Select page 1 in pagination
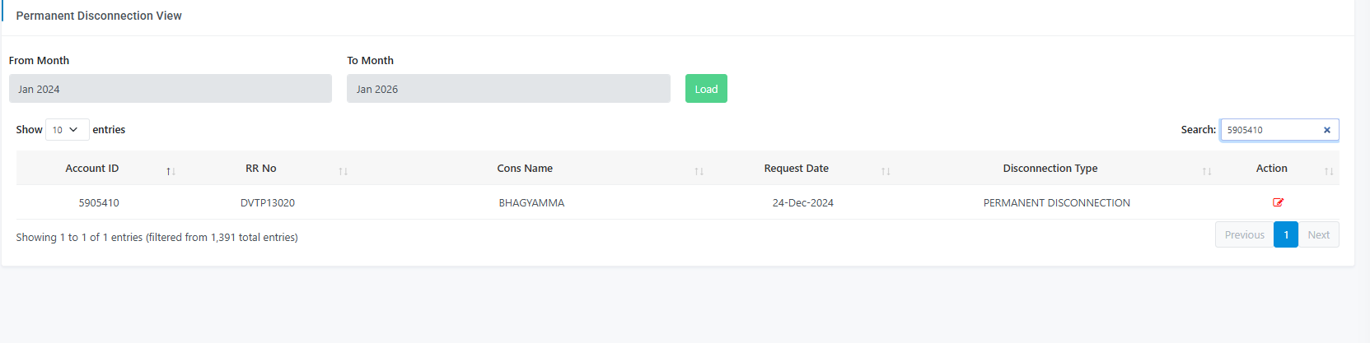The image size is (1370, 343). point(1285,234)
